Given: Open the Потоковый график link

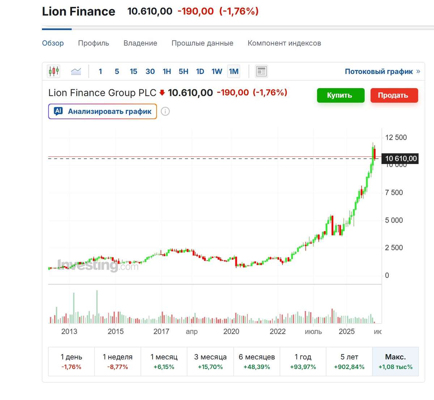Looking at the screenshot, I should [x=379, y=71].
